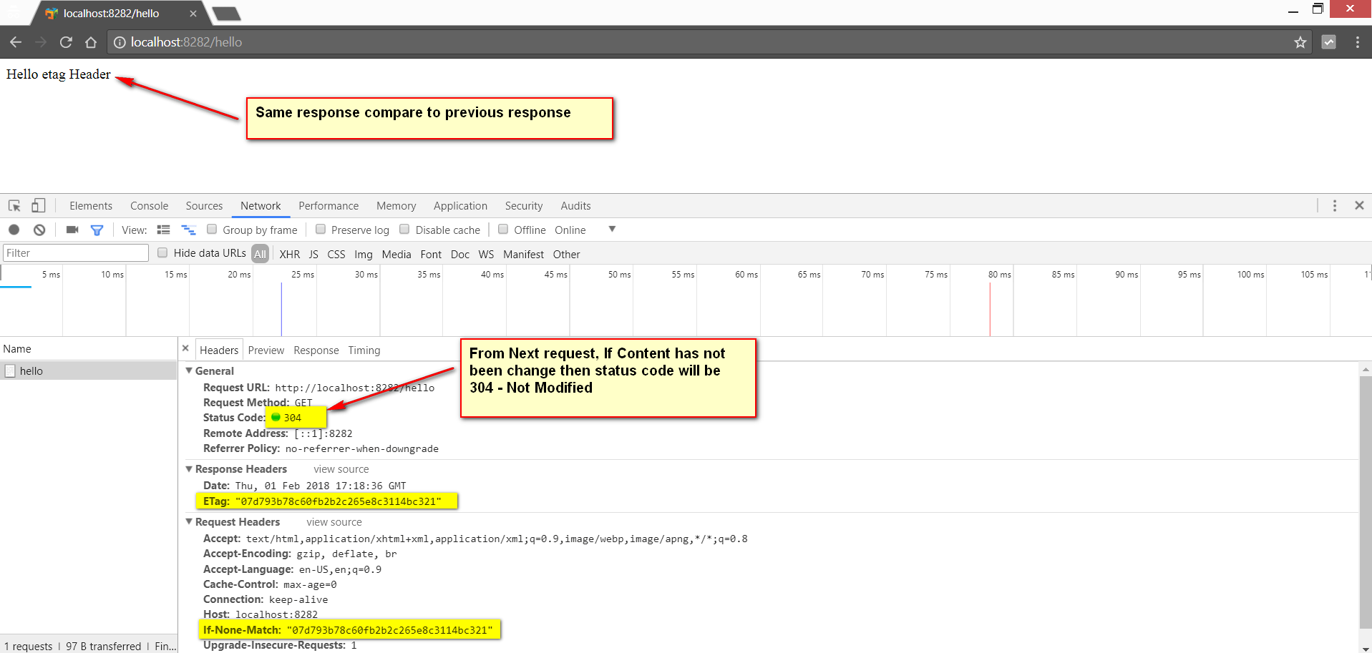
Task: Filter requests by Img
Action: pos(364,254)
